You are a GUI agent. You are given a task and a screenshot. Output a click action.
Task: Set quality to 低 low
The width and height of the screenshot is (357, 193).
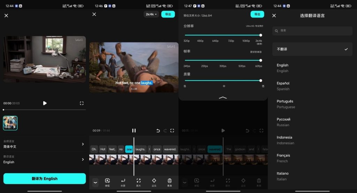click(185, 86)
